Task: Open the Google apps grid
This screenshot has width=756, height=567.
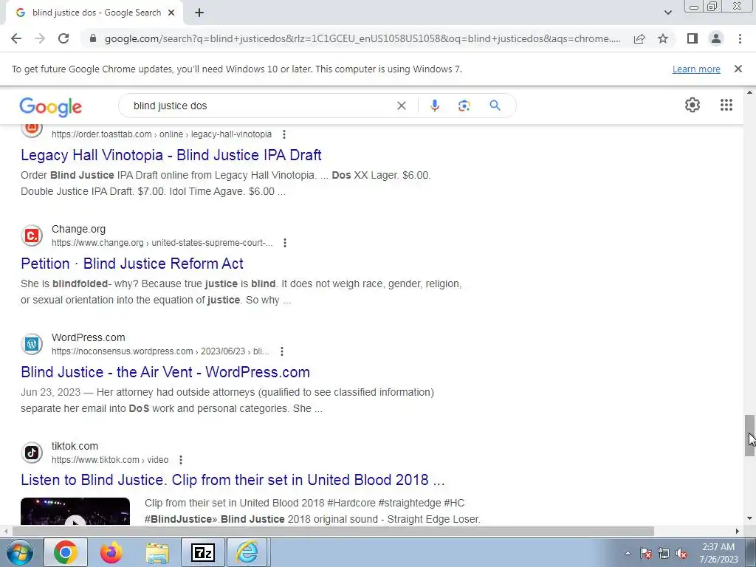Action: coord(726,105)
